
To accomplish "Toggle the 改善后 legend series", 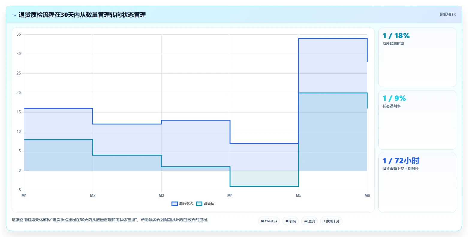I will [x=205, y=203].
